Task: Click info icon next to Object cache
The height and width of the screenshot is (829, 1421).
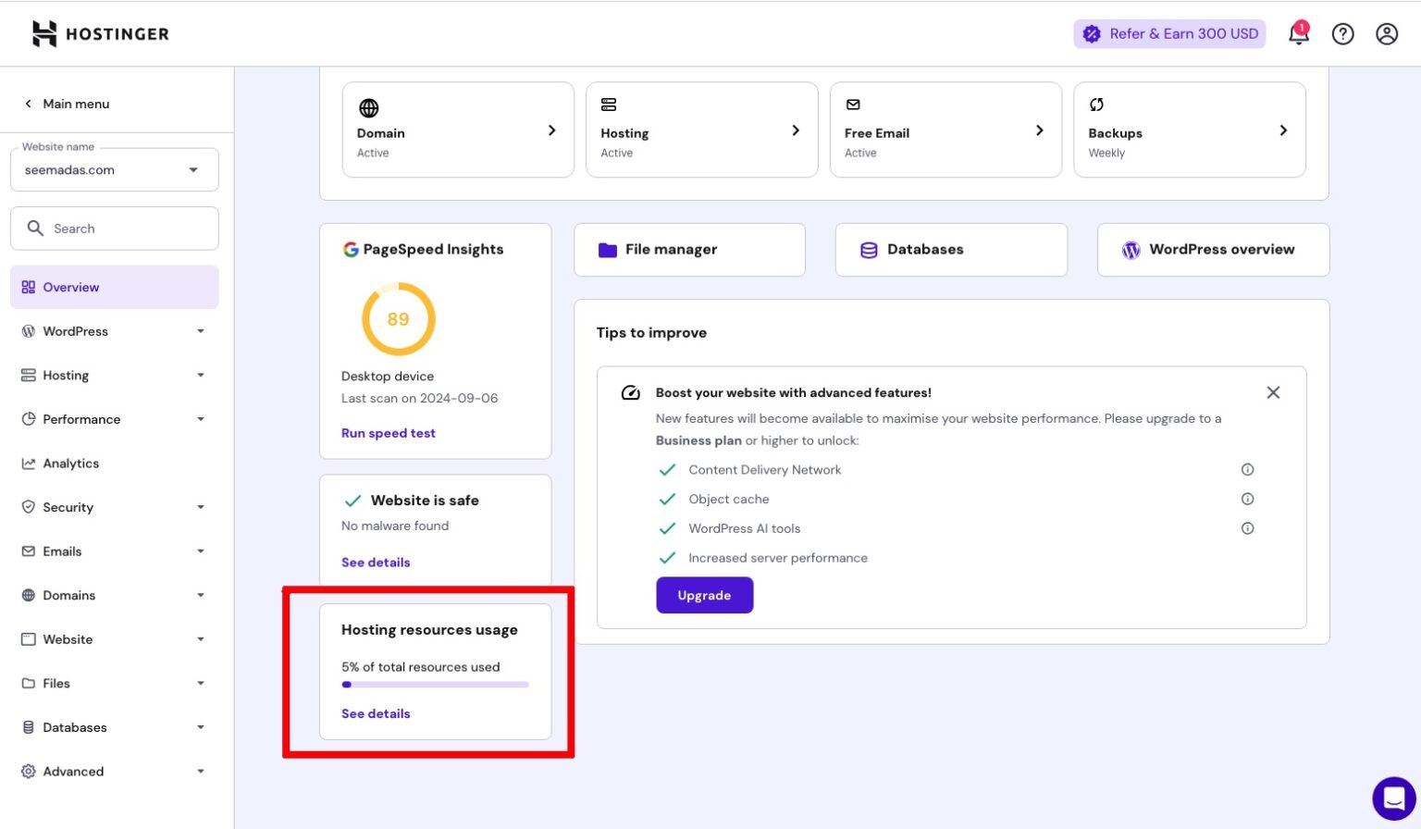Action: point(1247,500)
